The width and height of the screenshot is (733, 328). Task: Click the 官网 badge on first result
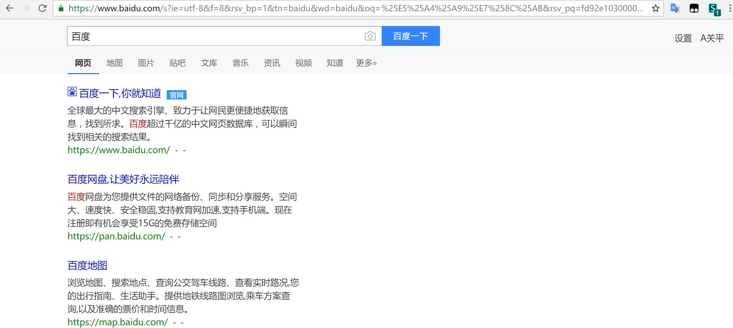[176, 95]
